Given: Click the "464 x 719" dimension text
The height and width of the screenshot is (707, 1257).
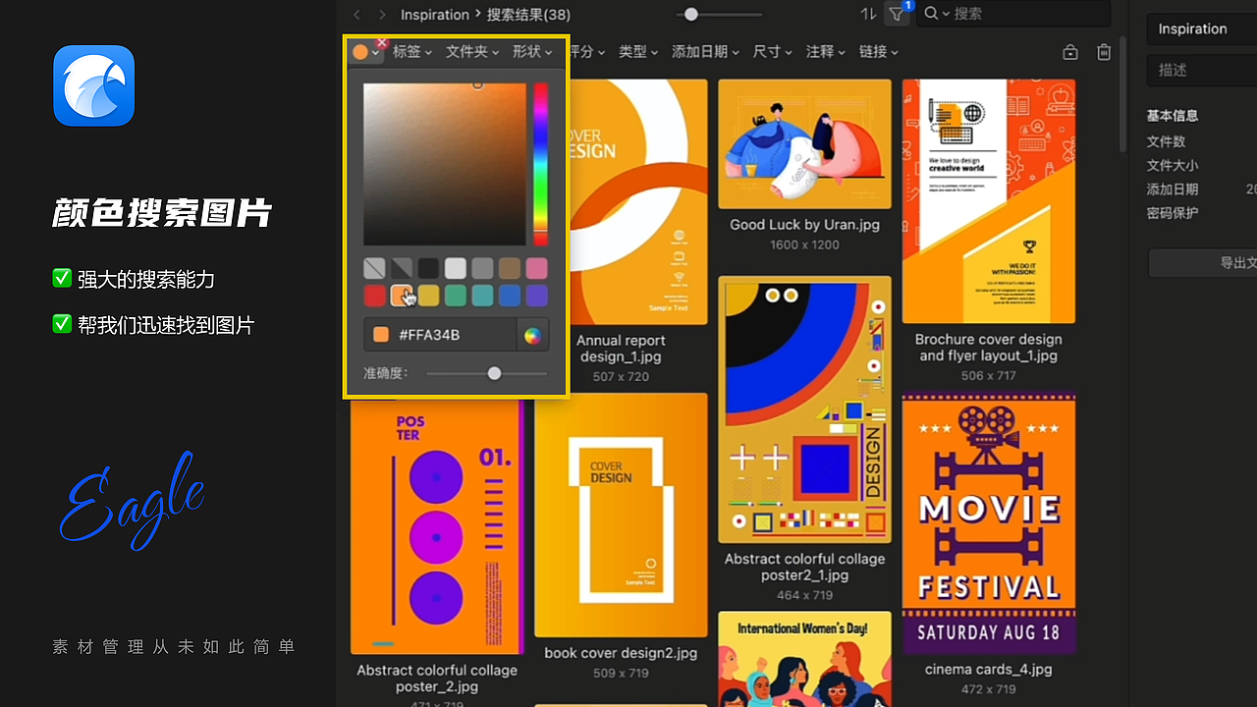Looking at the screenshot, I should pyautogui.click(x=804, y=594).
